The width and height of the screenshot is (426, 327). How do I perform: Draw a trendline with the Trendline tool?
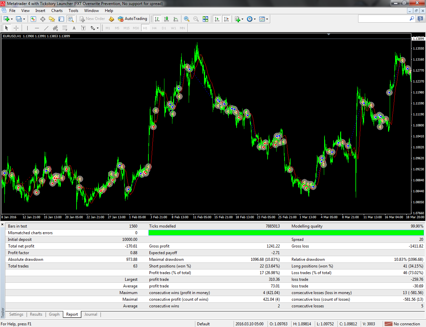[x=46, y=28]
